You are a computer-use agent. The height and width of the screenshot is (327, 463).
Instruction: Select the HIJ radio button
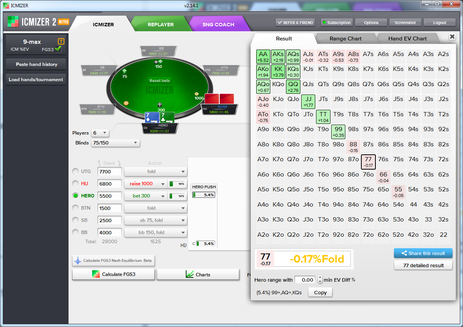75,184
